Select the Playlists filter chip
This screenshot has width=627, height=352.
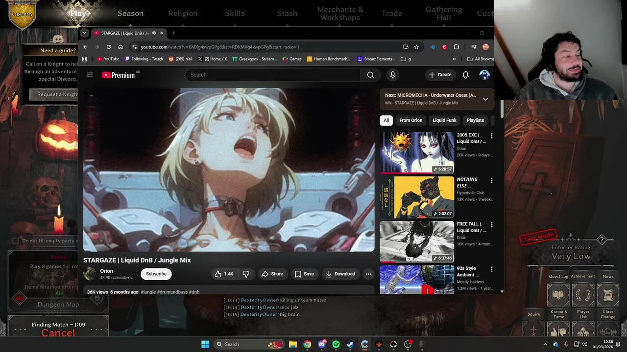point(475,120)
